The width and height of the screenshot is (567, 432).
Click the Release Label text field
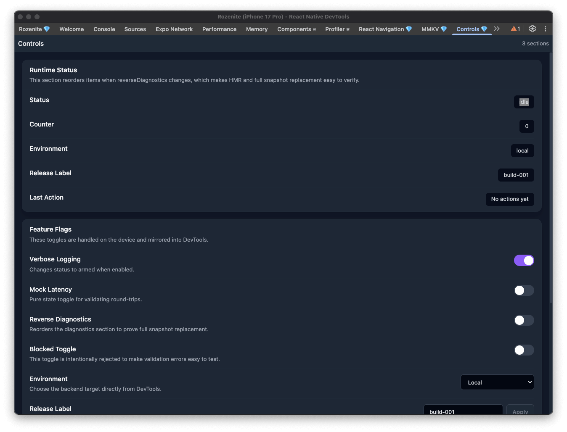(463, 410)
